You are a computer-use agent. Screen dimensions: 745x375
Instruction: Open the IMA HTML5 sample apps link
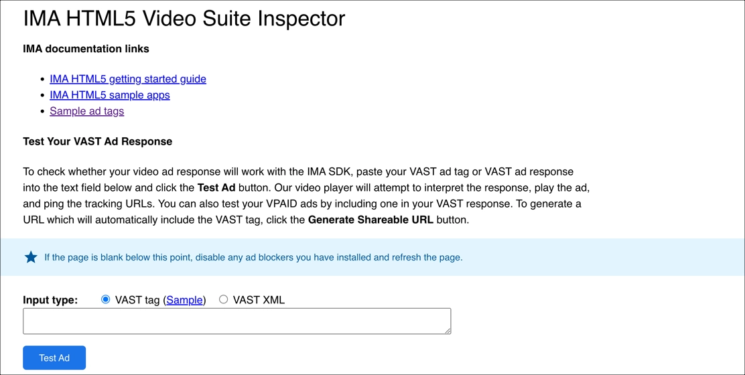coord(109,95)
